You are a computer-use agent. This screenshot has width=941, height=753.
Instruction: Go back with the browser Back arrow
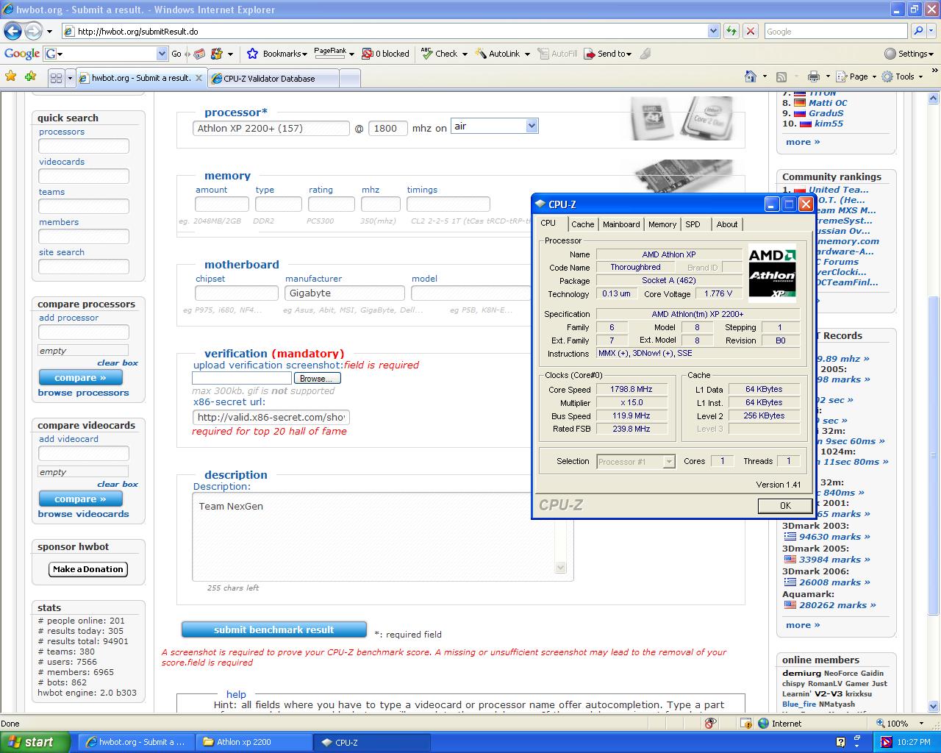[x=12, y=31]
